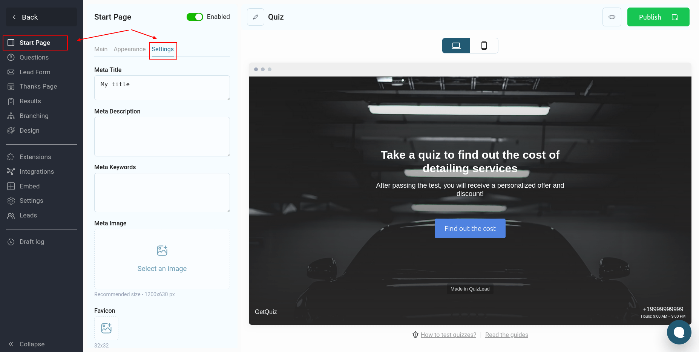Open the Results section
This screenshot has width=699, height=352.
point(30,101)
